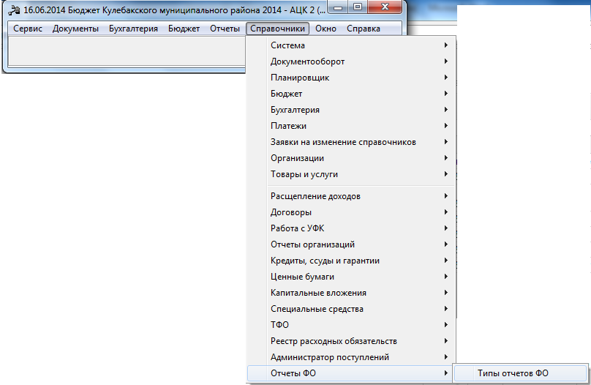Viewport: 591px width, 385px height.
Task: Close the АЦК application window
Action: (x=385, y=7)
